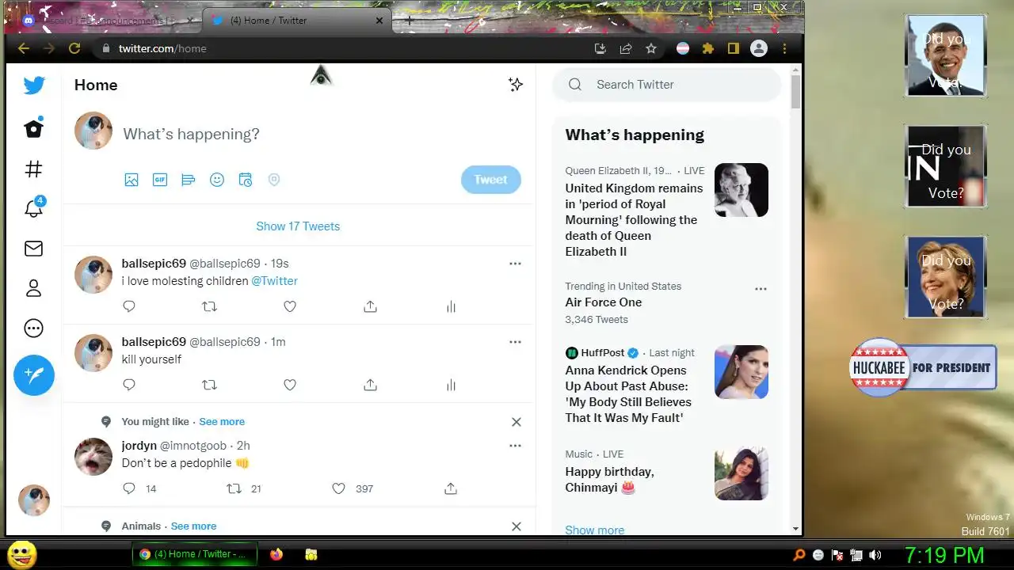Open Explore hashtag icon in sidebar
The image size is (1014, 570).
(34, 169)
